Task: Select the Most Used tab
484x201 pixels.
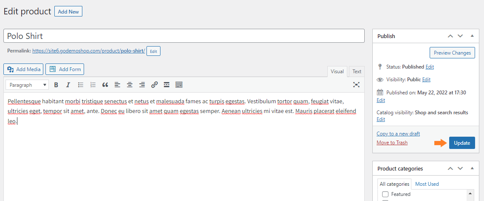Action: coord(427,184)
